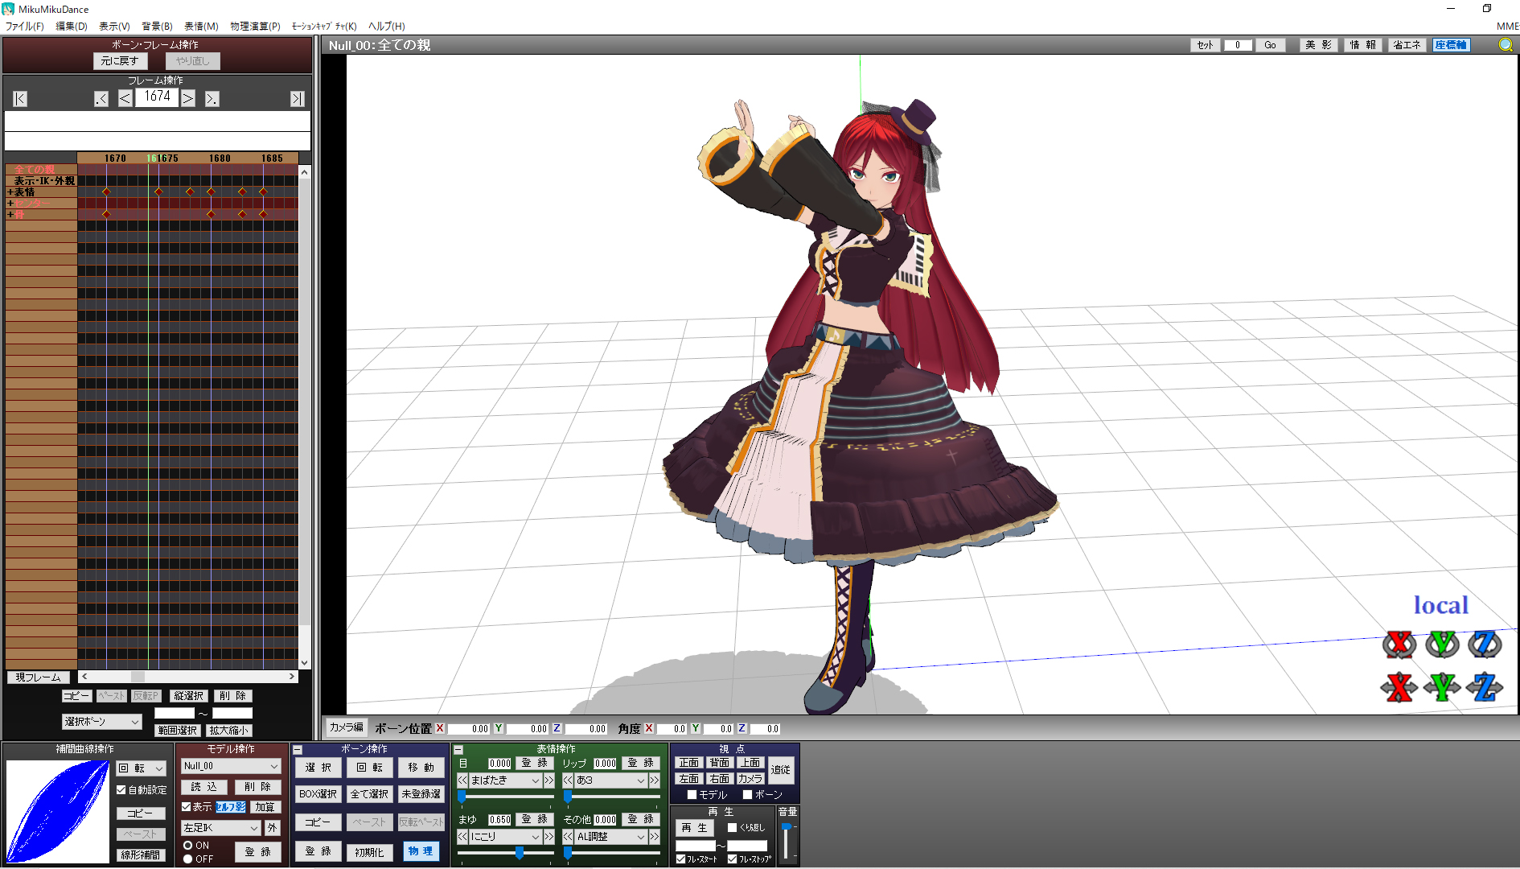Open the まばたき eye morph dropdown
Screen dimensions: 1520x869
[x=505, y=780]
